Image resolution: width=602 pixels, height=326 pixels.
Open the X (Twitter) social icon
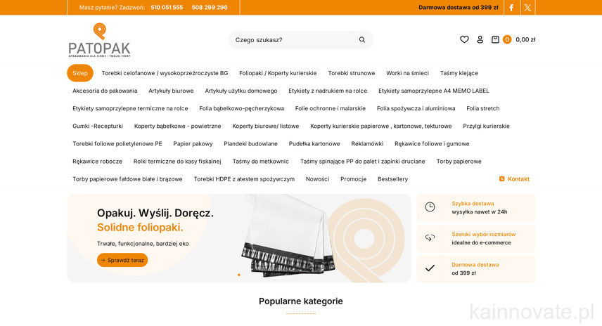pos(527,8)
